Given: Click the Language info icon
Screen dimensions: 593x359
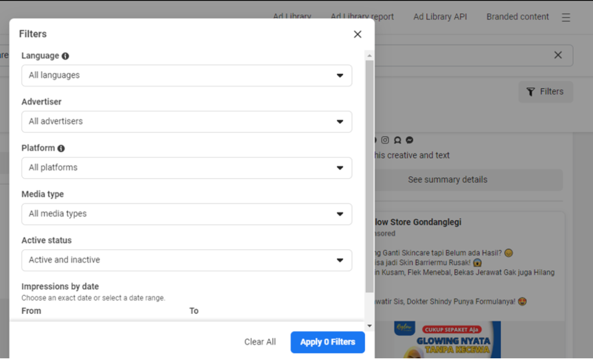Looking at the screenshot, I should (65, 56).
